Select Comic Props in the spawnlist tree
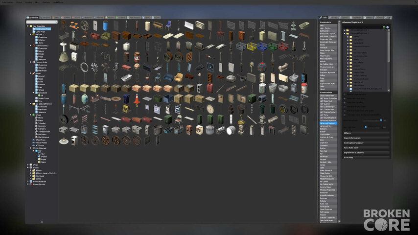 click(x=40, y=32)
